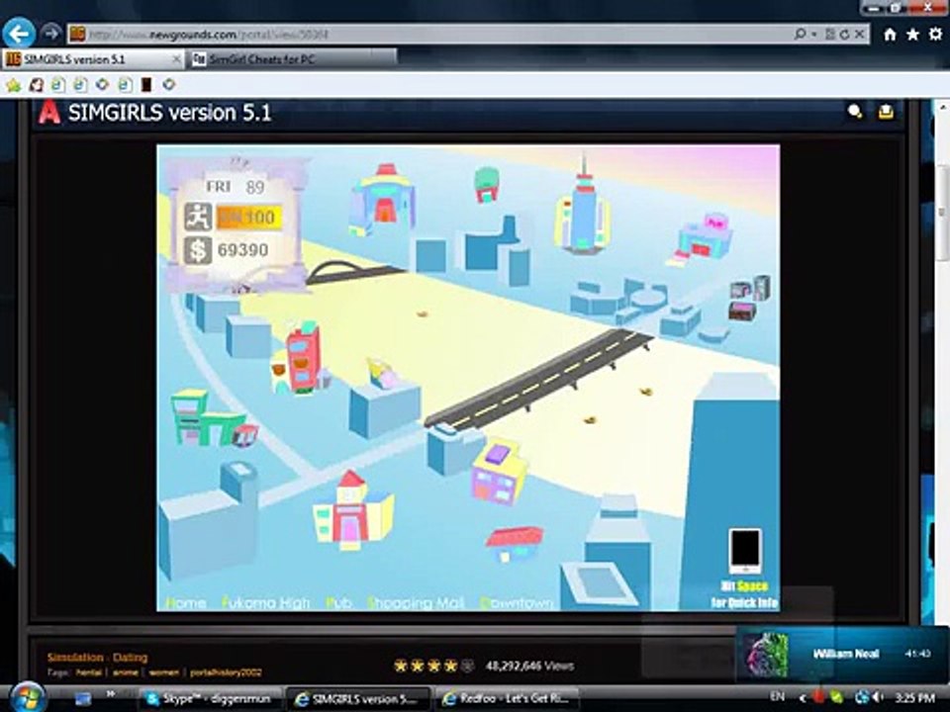Expand the quick launch chevron in taskbar
The image size is (950, 712).
(111, 694)
